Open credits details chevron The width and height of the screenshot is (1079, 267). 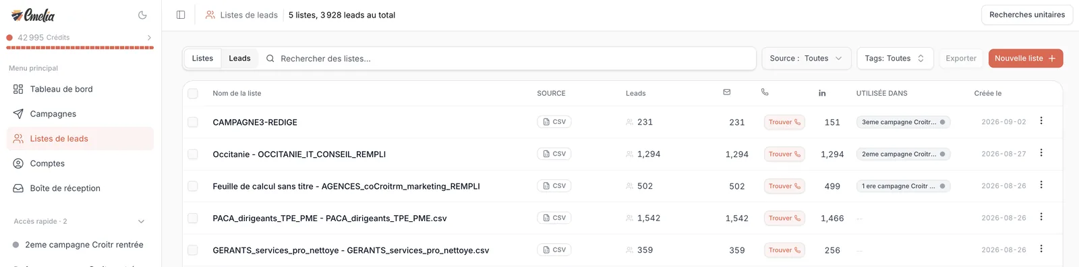click(x=149, y=38)
